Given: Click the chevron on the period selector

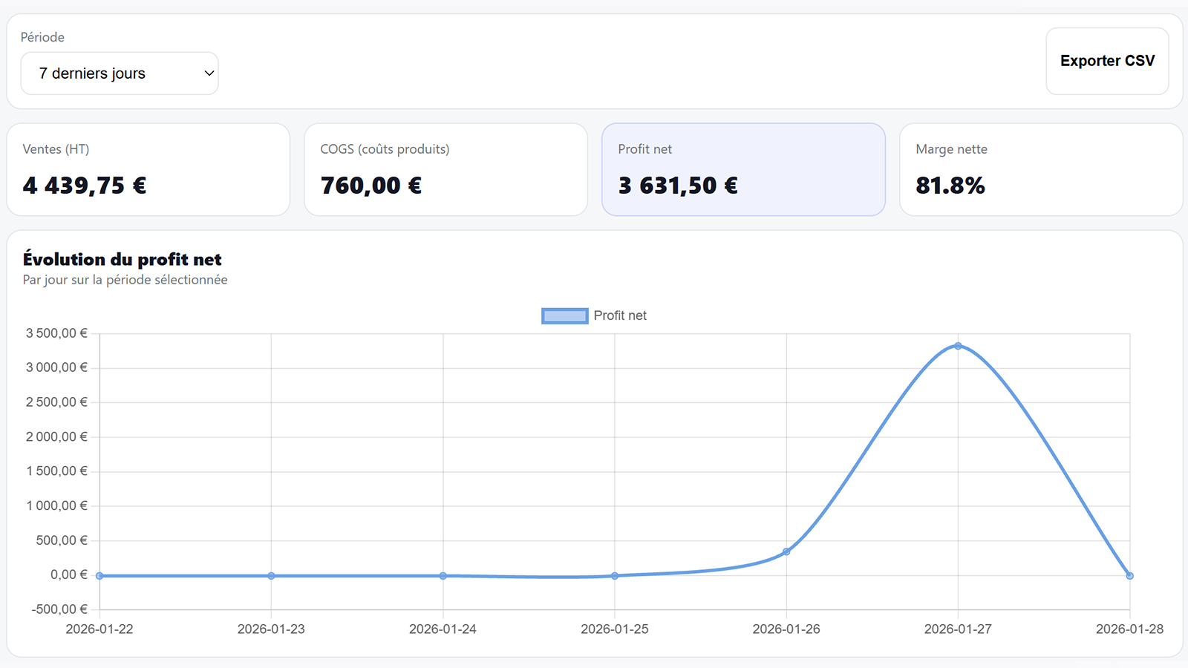Looking at the screenshot, I should (207, 73).
